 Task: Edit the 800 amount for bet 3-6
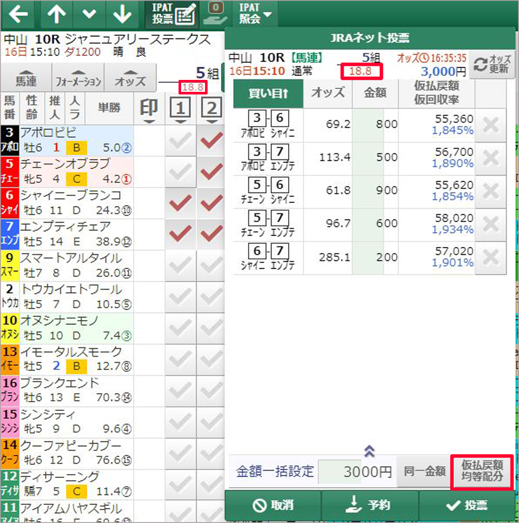point(375,125)
